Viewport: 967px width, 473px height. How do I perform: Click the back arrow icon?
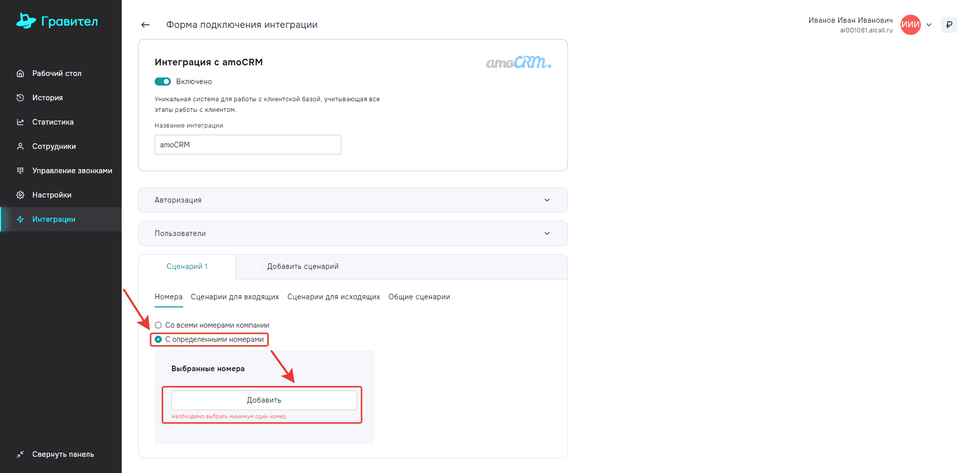tap(146, 25)
